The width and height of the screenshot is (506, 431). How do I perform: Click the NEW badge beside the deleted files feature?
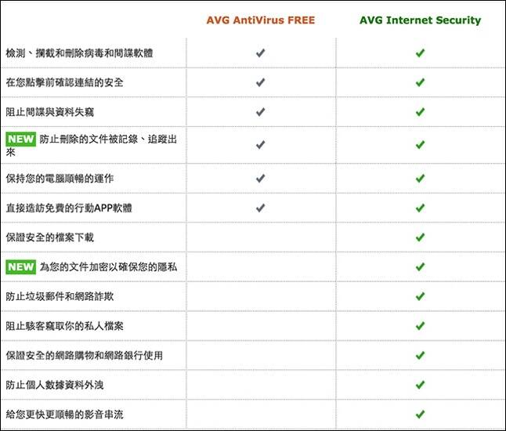pos(20,139)
